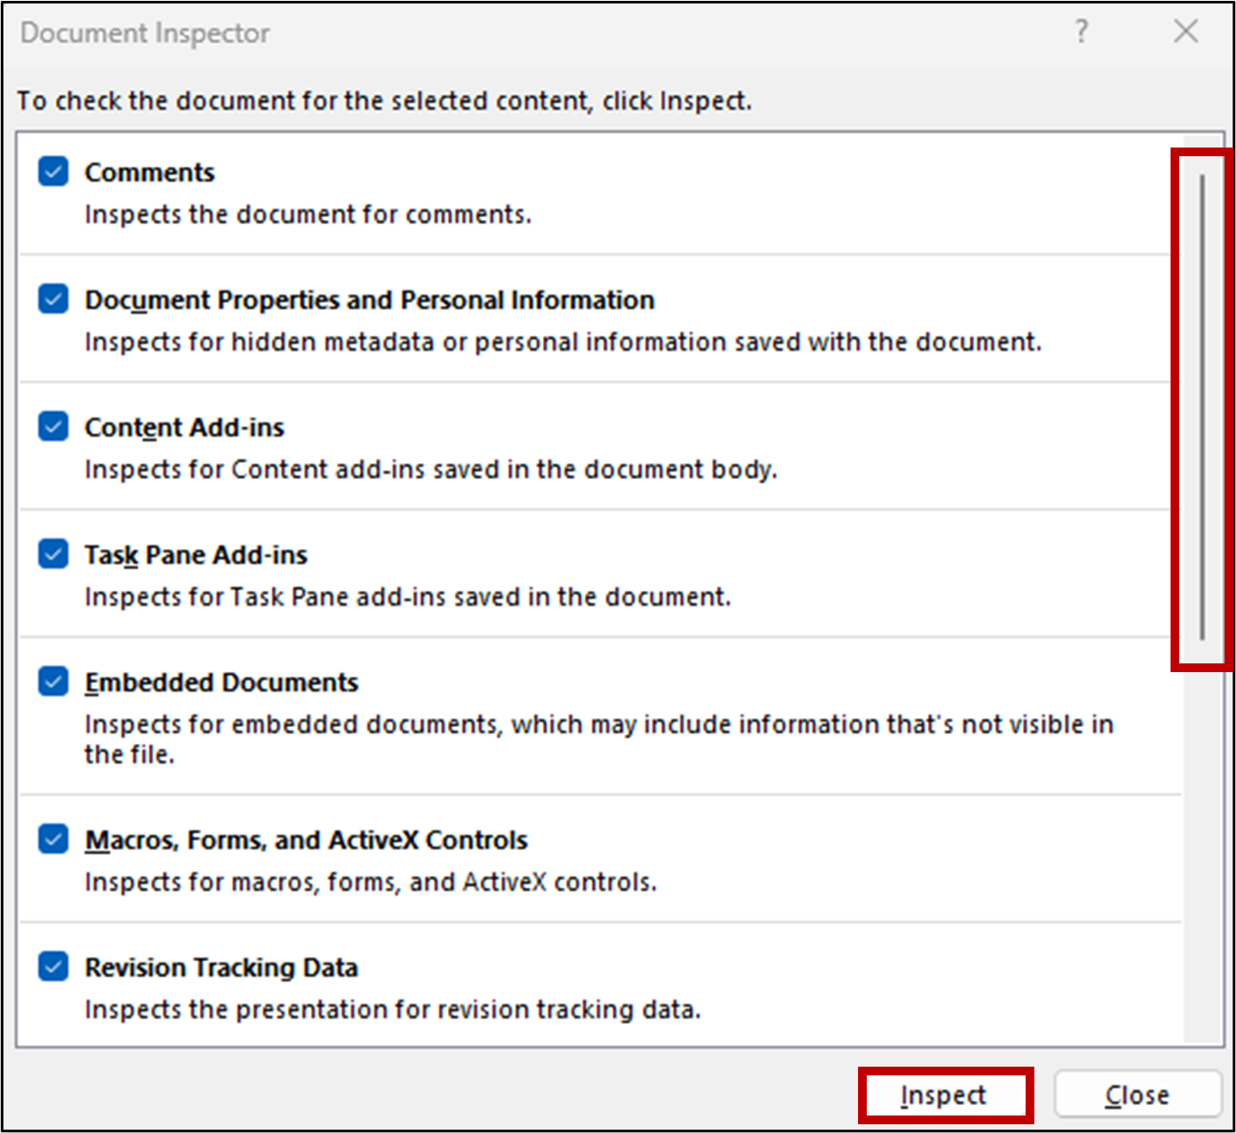Click the Close button

(1136, 1095)
